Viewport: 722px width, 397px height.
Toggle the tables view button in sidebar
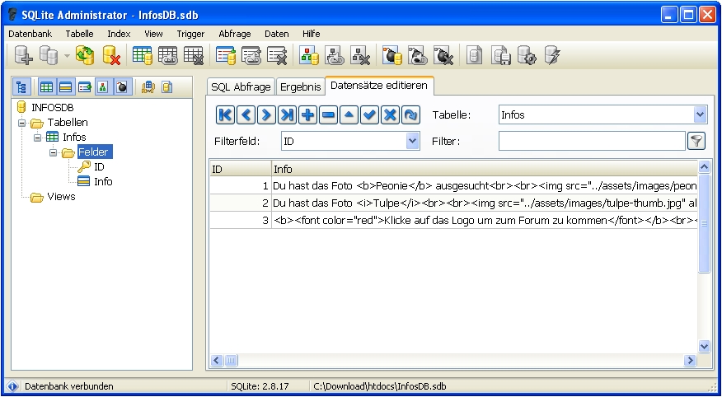coord(46,86)
